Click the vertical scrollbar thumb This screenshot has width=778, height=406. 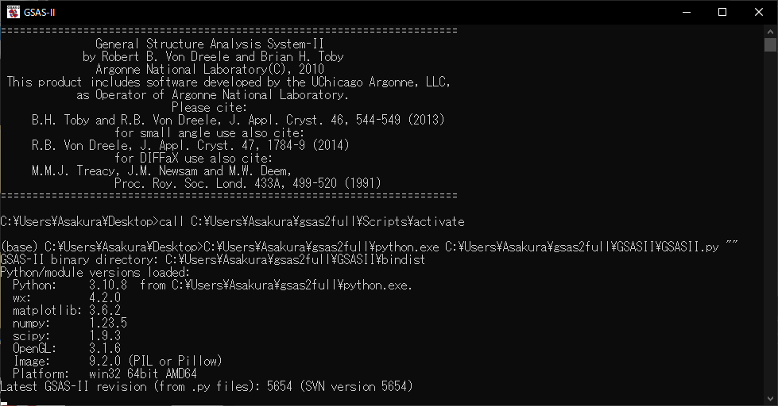[x=770, y=44]
